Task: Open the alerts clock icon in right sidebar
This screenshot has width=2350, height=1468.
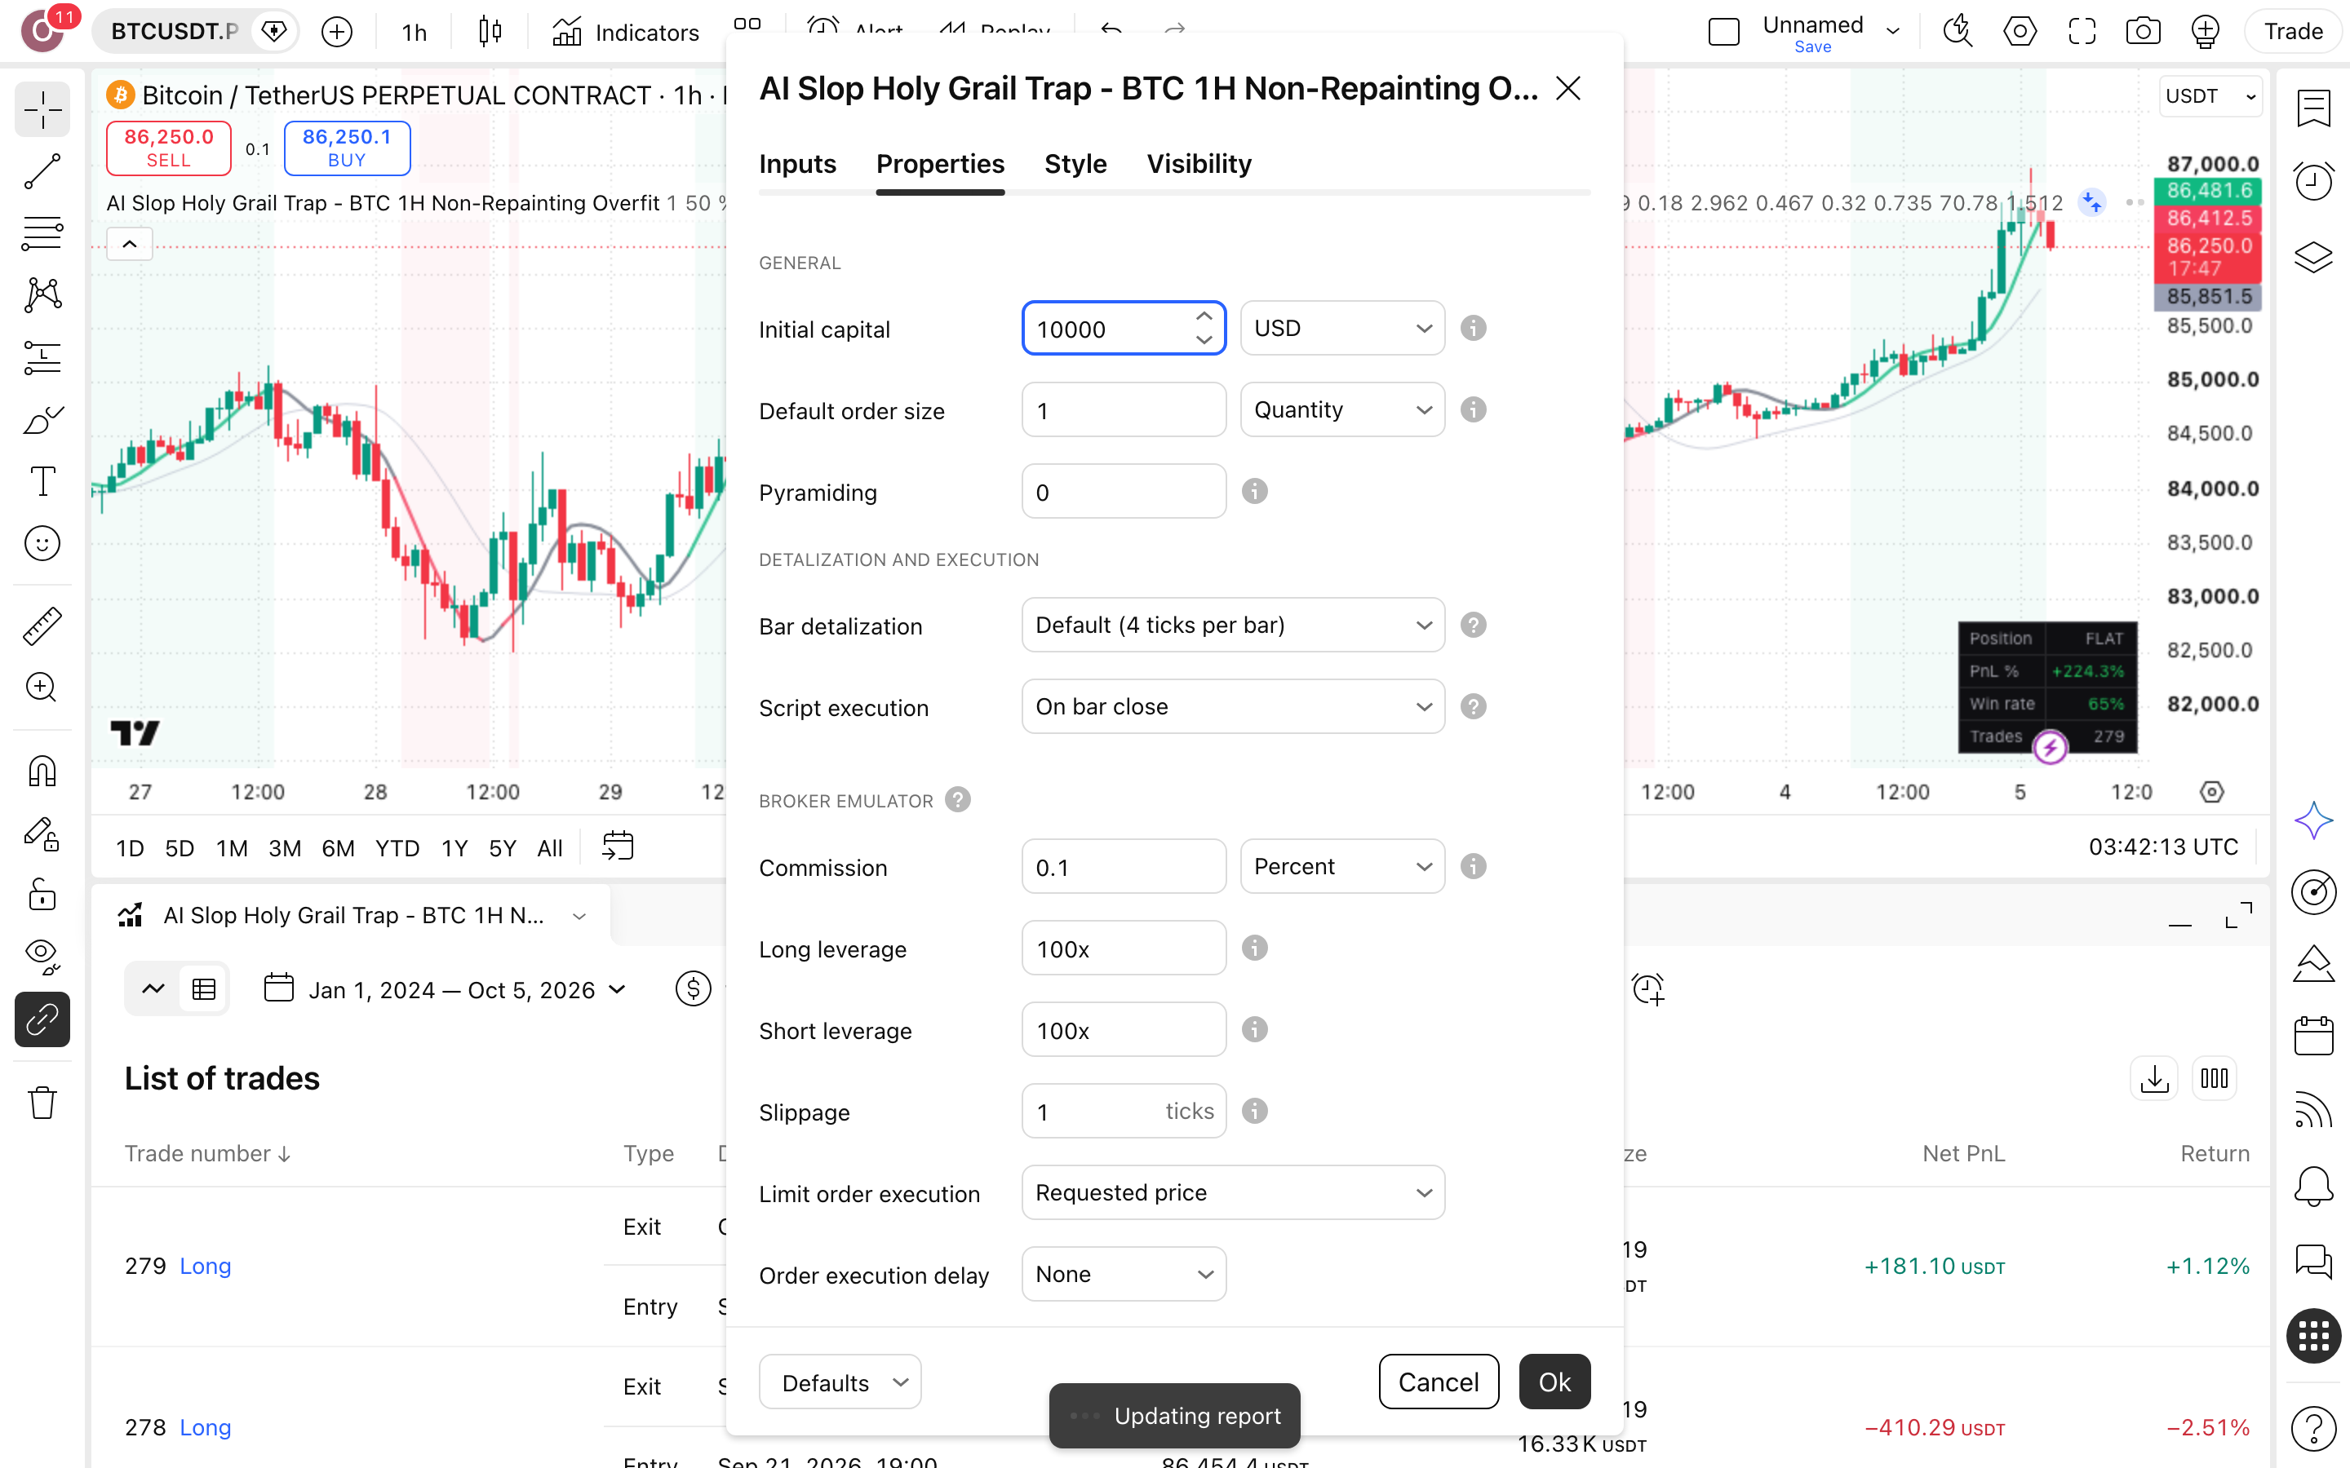Action: 2313,180
